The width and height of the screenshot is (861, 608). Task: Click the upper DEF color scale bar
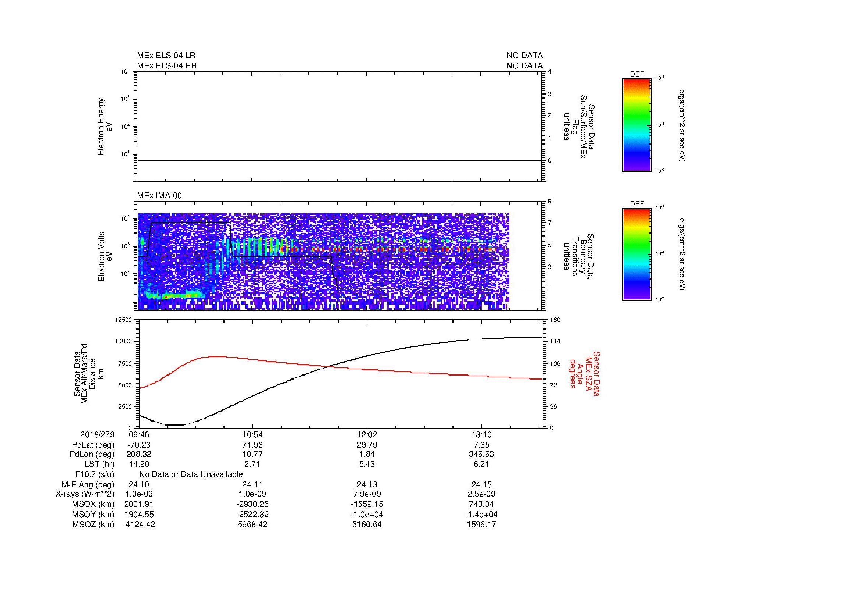click(x=636, y=125)
